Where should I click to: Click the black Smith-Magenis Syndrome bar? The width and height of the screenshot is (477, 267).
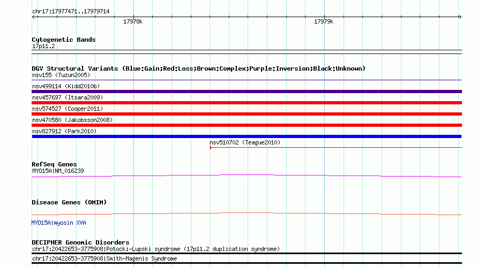247,263
